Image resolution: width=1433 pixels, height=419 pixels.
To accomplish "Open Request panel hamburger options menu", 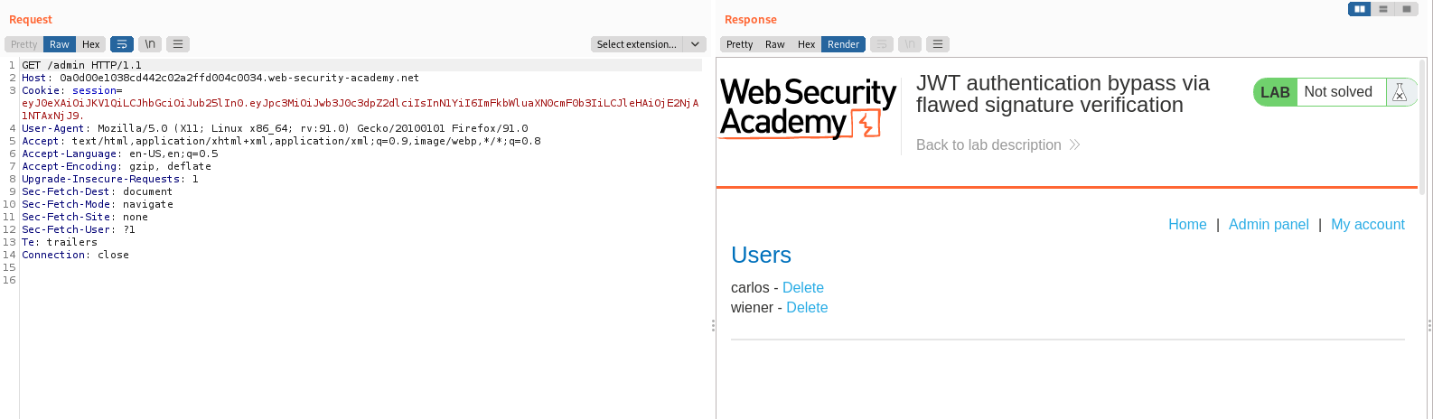I will 178,44.
